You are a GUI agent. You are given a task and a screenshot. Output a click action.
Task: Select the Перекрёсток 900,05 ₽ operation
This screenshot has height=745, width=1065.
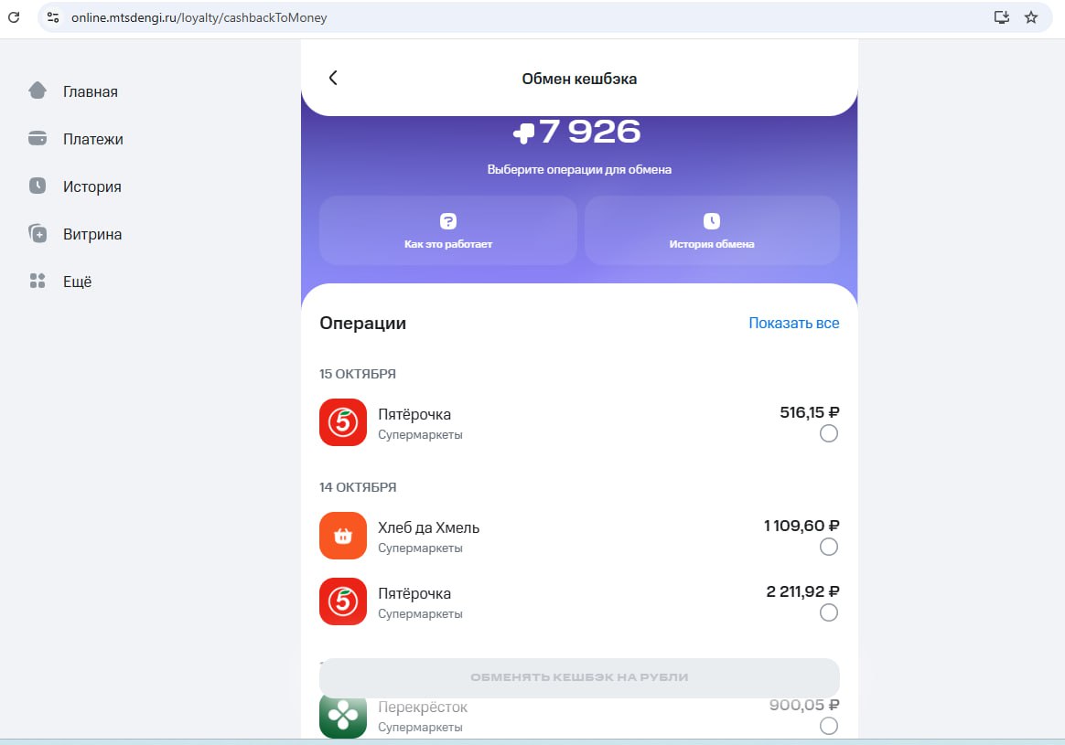point(828,726)
